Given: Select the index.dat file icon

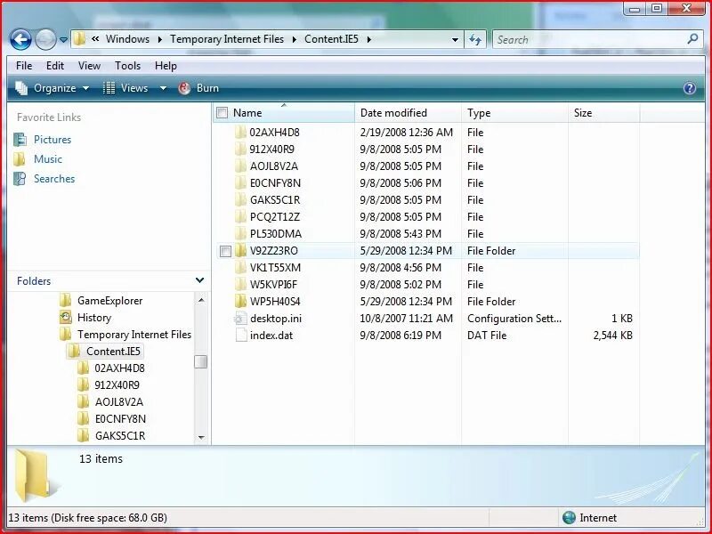Looking at the screenshot, I should (x=240, y=336).
